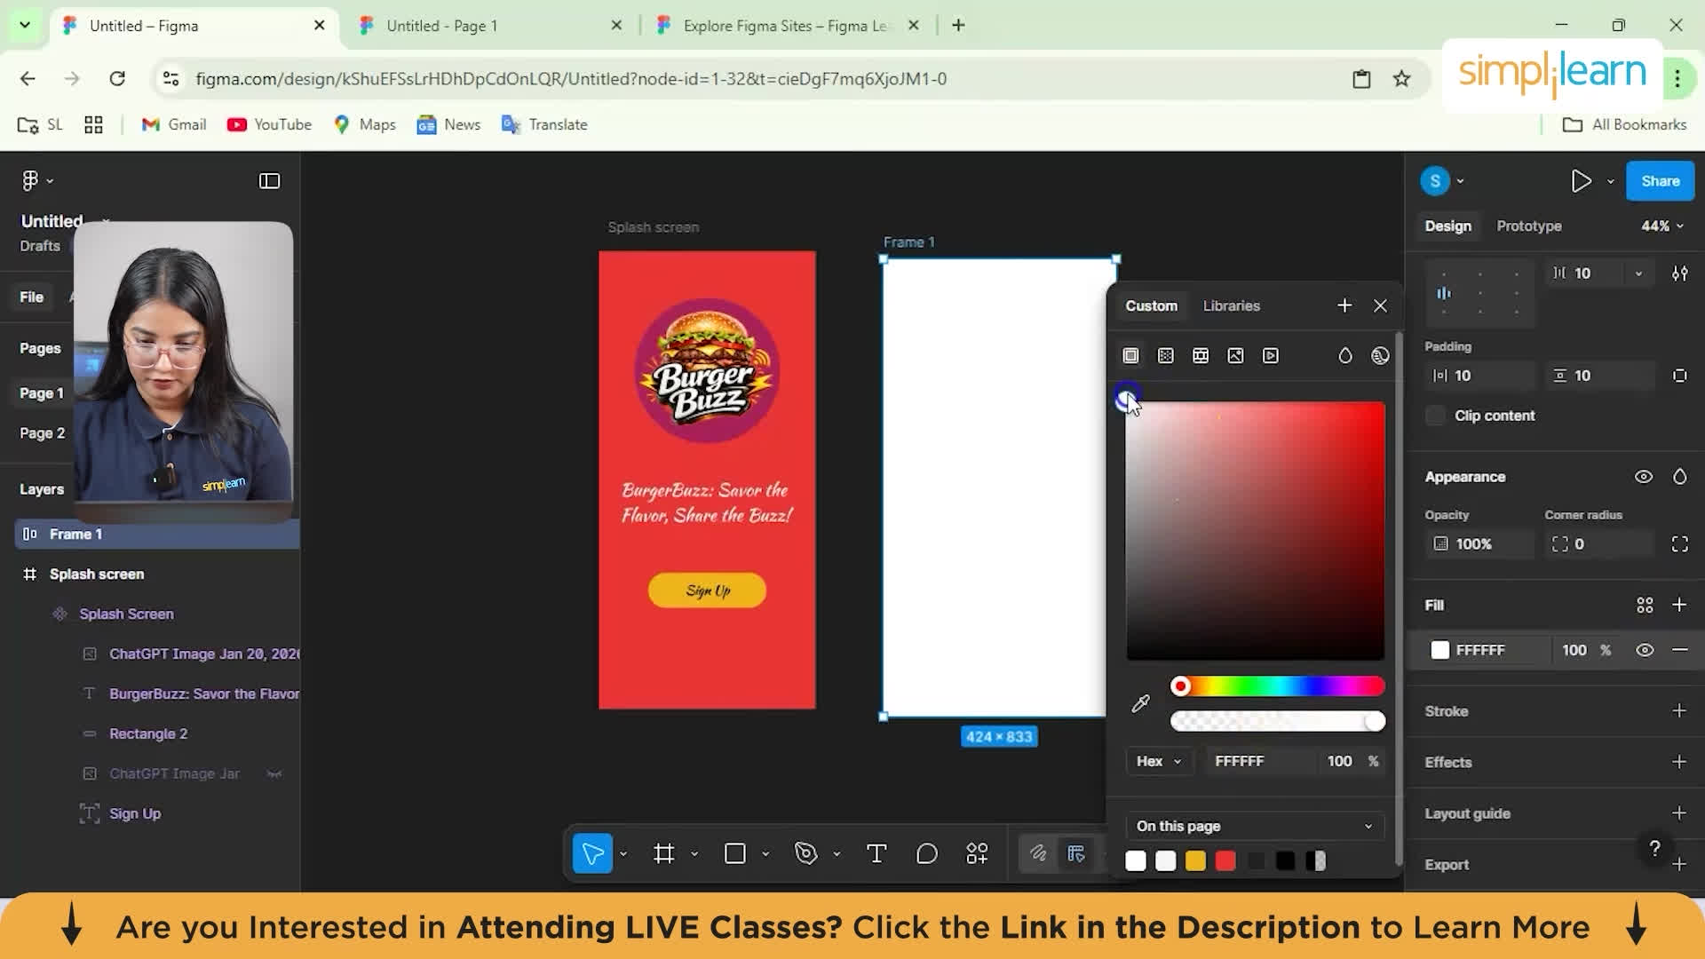Screen dimensions: 1705x959
Task: Select the Frame tool in toolbar
Action: click(663, 853)
